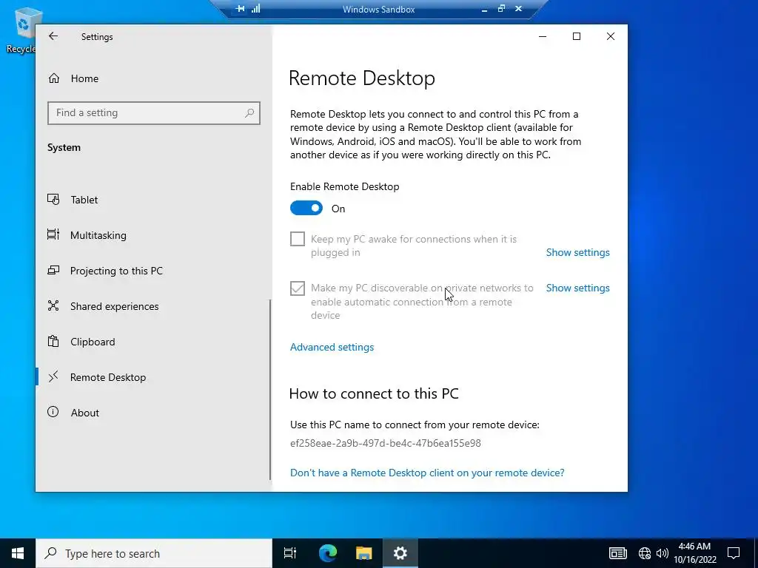Maximize the Settings window
This screenshot has height=568, width=758.
[576, 36]
